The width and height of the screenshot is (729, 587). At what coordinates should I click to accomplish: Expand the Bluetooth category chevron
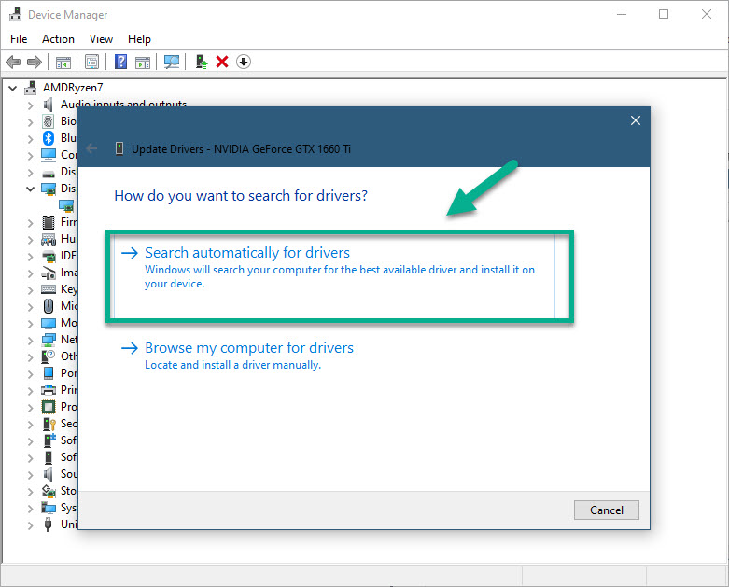point(31,139)
